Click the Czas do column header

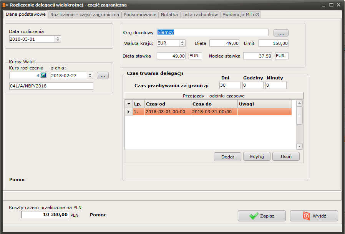click(214, 104)
